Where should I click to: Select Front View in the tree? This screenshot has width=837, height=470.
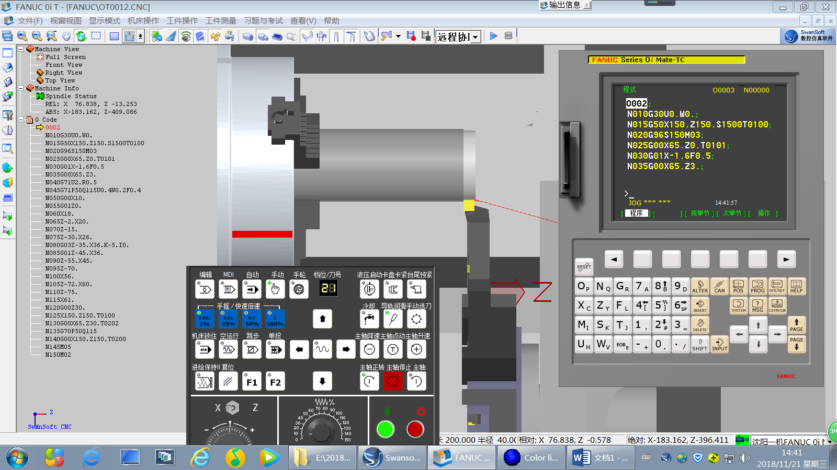click(x=64, y=65)
